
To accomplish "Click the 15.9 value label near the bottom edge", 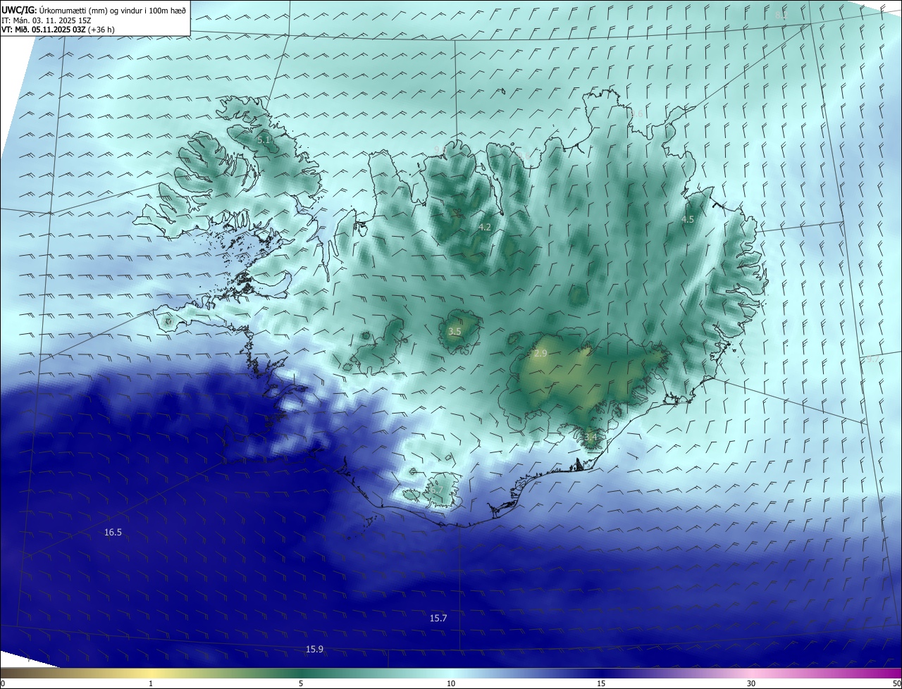I will [x=314, y=649].
